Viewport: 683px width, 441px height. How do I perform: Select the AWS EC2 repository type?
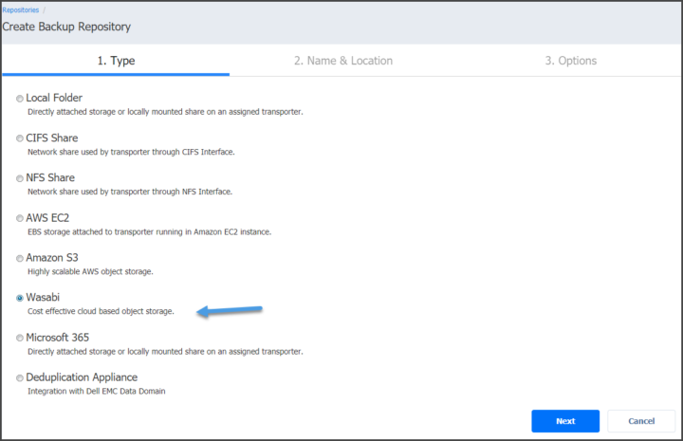coord(20,218)
